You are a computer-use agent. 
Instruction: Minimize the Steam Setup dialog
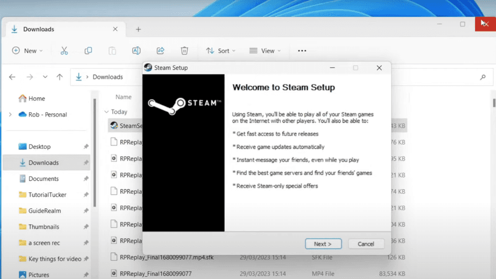point(332,68)
